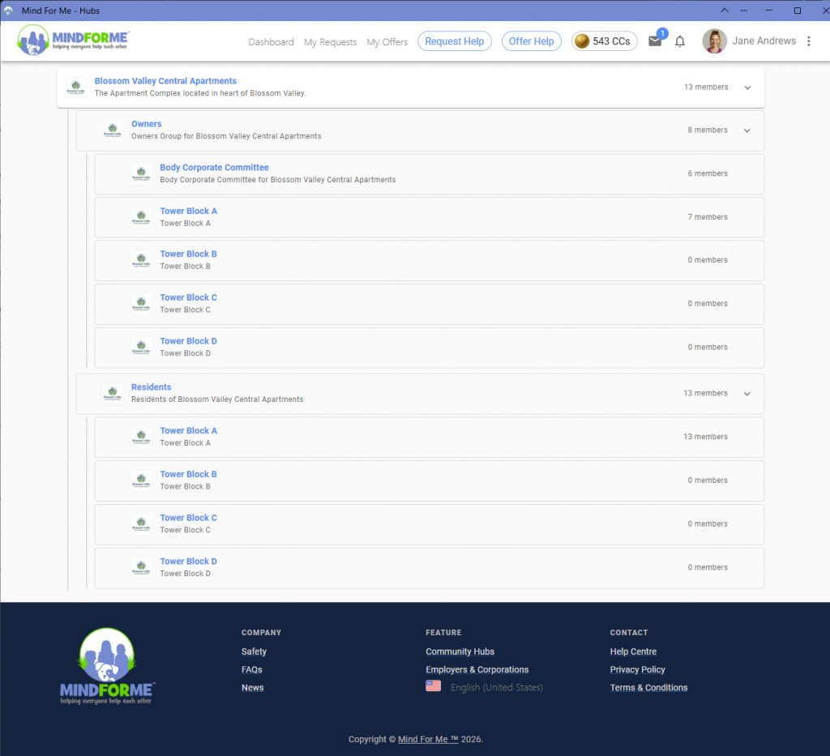
Task: Click the MindForMe header logo
Action: 73,41
